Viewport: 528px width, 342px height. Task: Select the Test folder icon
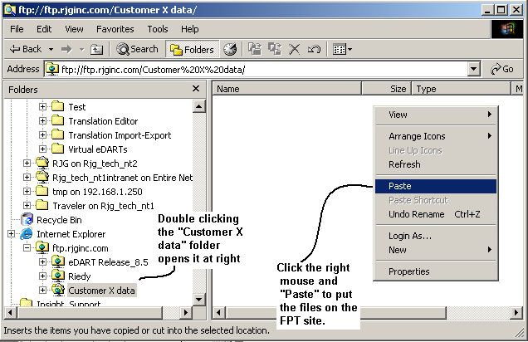(x=58, y=106)
